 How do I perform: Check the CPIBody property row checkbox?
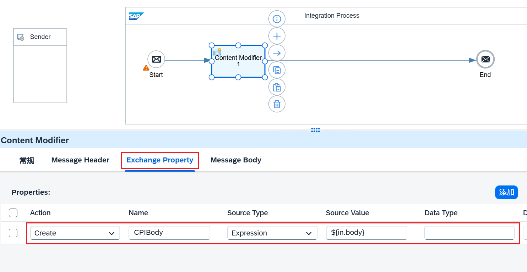(x=13, y=233)
